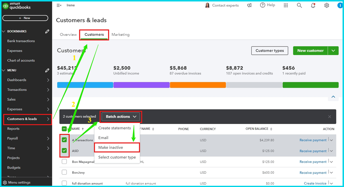The width and height of the screenshot is (344, 187).
Task: Open Chart of accounts bookmark
Action: (x=21, y=61)
